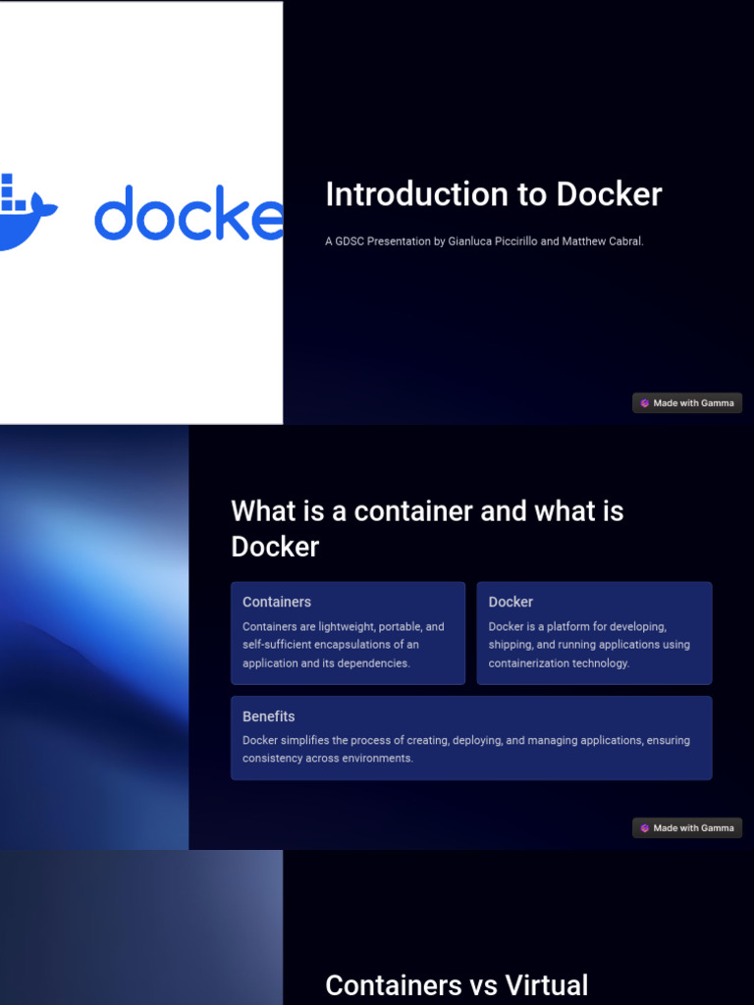Screen dimensions: 754x1005
Task: Click the blue abstract image on the container slide
Action: [94, 637]
